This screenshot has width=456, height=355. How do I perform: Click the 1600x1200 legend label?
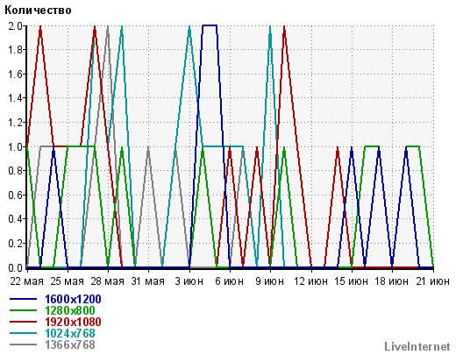73,299
